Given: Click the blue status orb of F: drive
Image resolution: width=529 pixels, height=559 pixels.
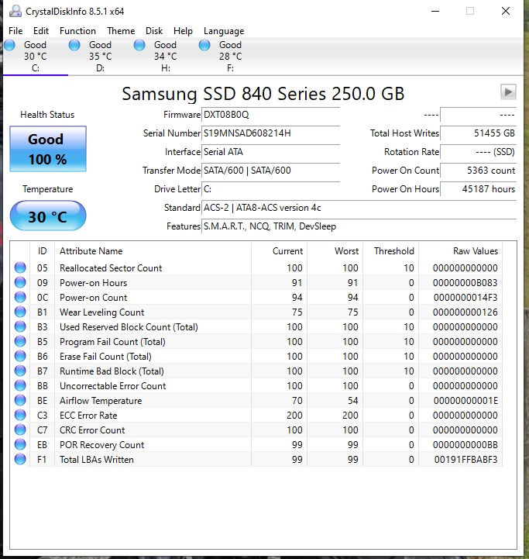Looking at the screenshot, I should (x=204, y=45).
